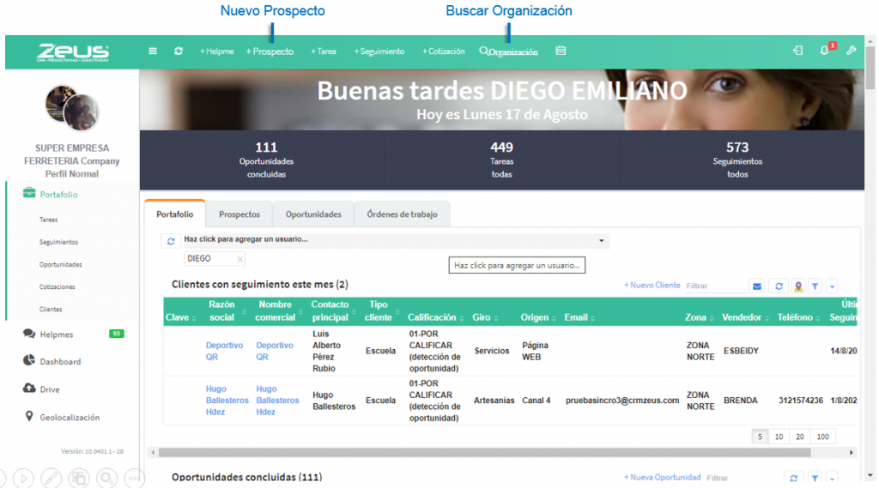Click the Filtrar input for clients
879x488 pixels.
point(715,286)
